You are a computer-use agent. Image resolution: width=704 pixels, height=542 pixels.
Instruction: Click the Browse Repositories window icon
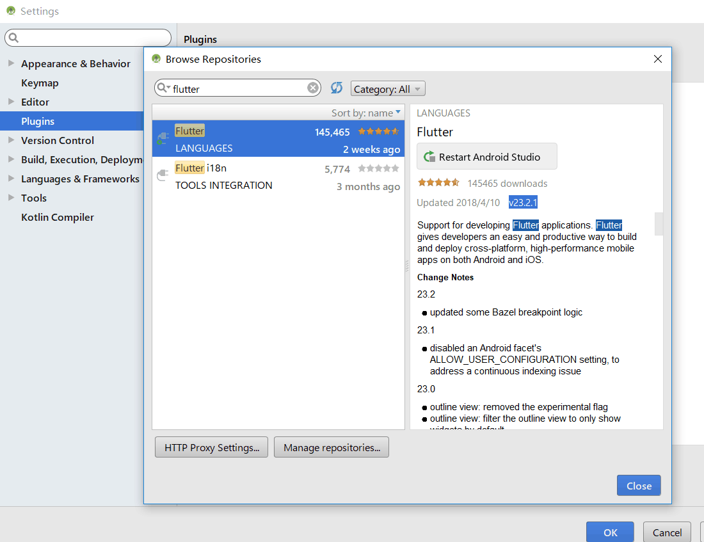[156, 59]
